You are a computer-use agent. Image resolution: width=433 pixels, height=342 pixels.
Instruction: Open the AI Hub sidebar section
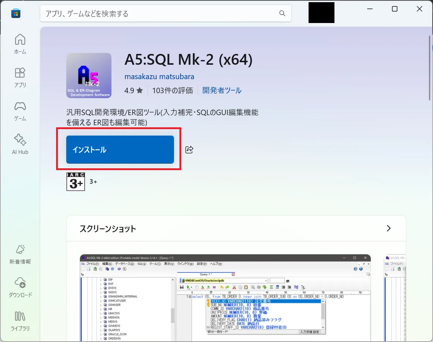coord(20,144)
